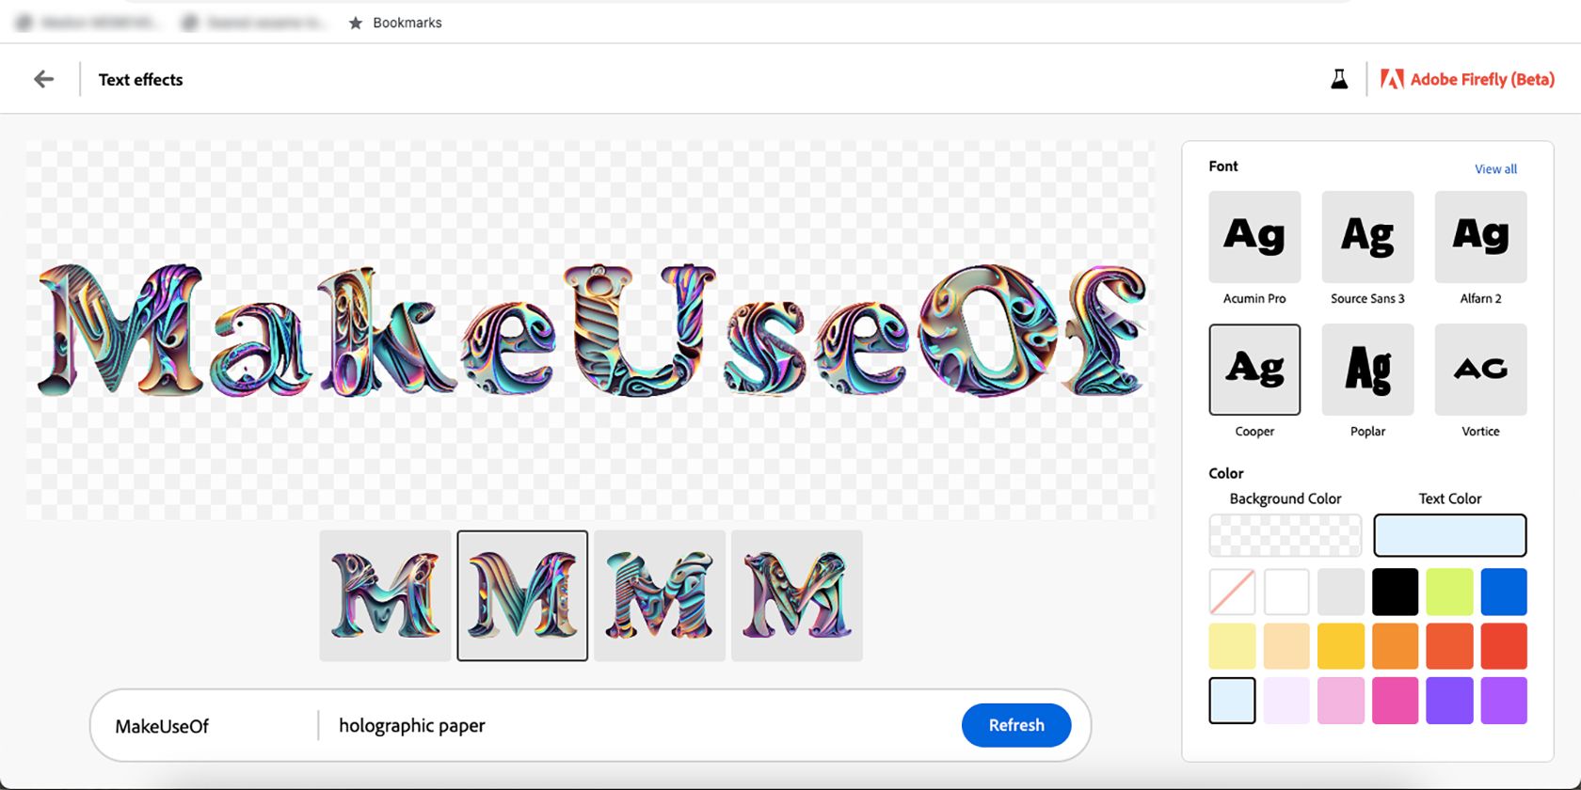Pick the last purple swatch in bottom row
Image resolution: width=1581 pixels, height=790 pixels.
[x=1504, y=701]
